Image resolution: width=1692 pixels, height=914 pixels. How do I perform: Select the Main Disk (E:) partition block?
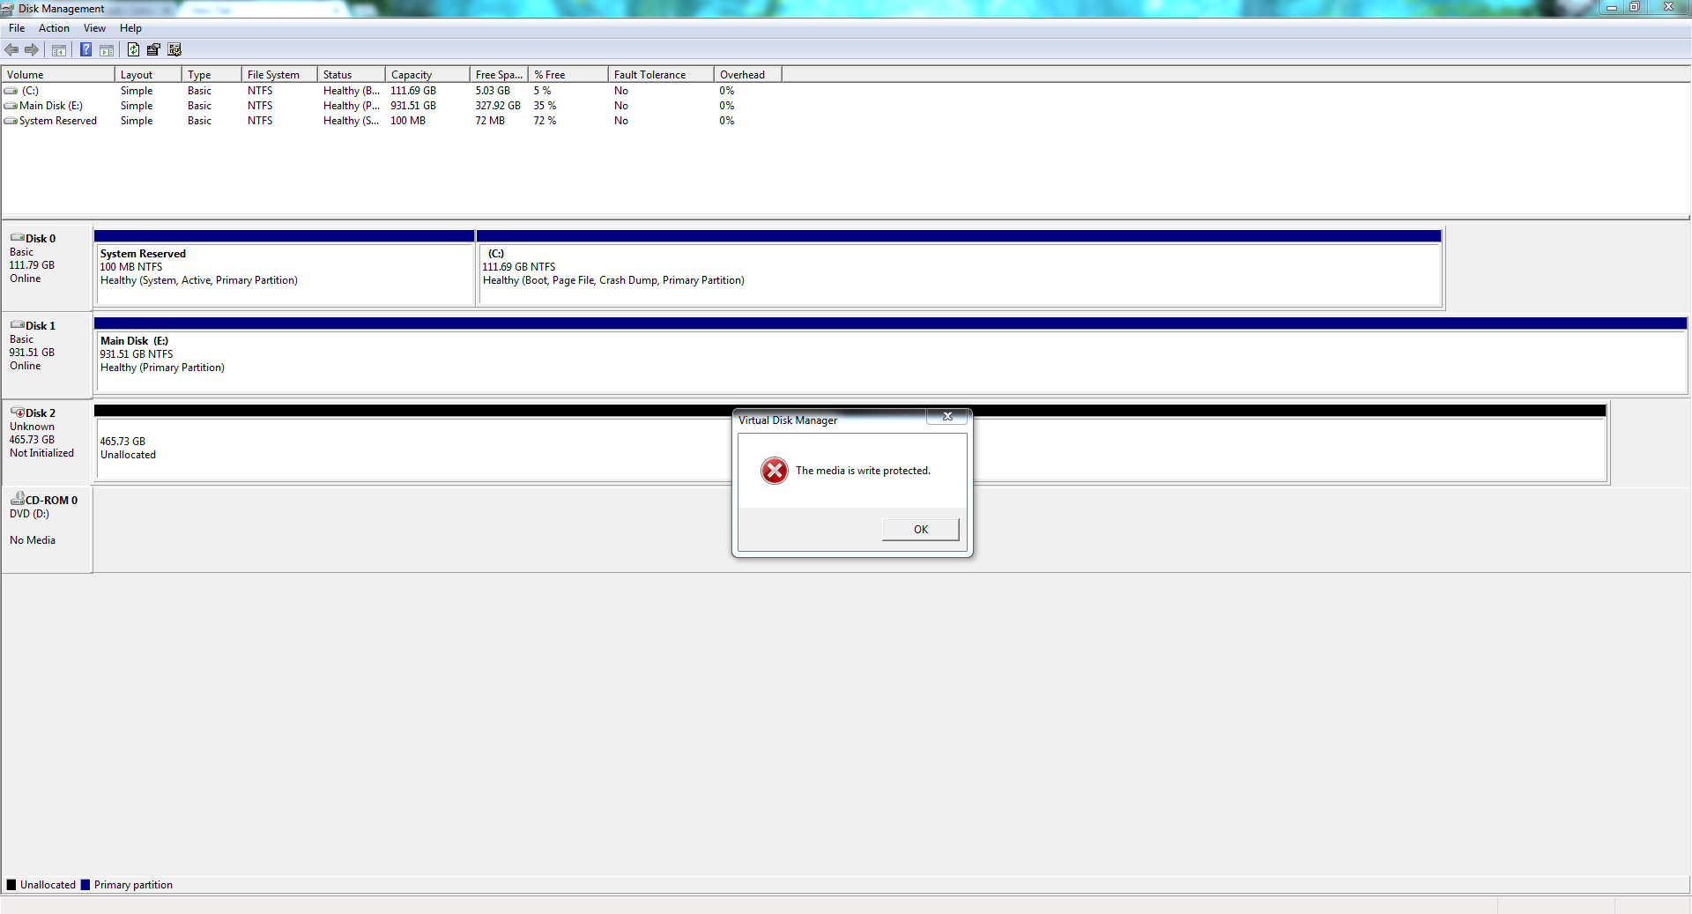coord(890,356)
